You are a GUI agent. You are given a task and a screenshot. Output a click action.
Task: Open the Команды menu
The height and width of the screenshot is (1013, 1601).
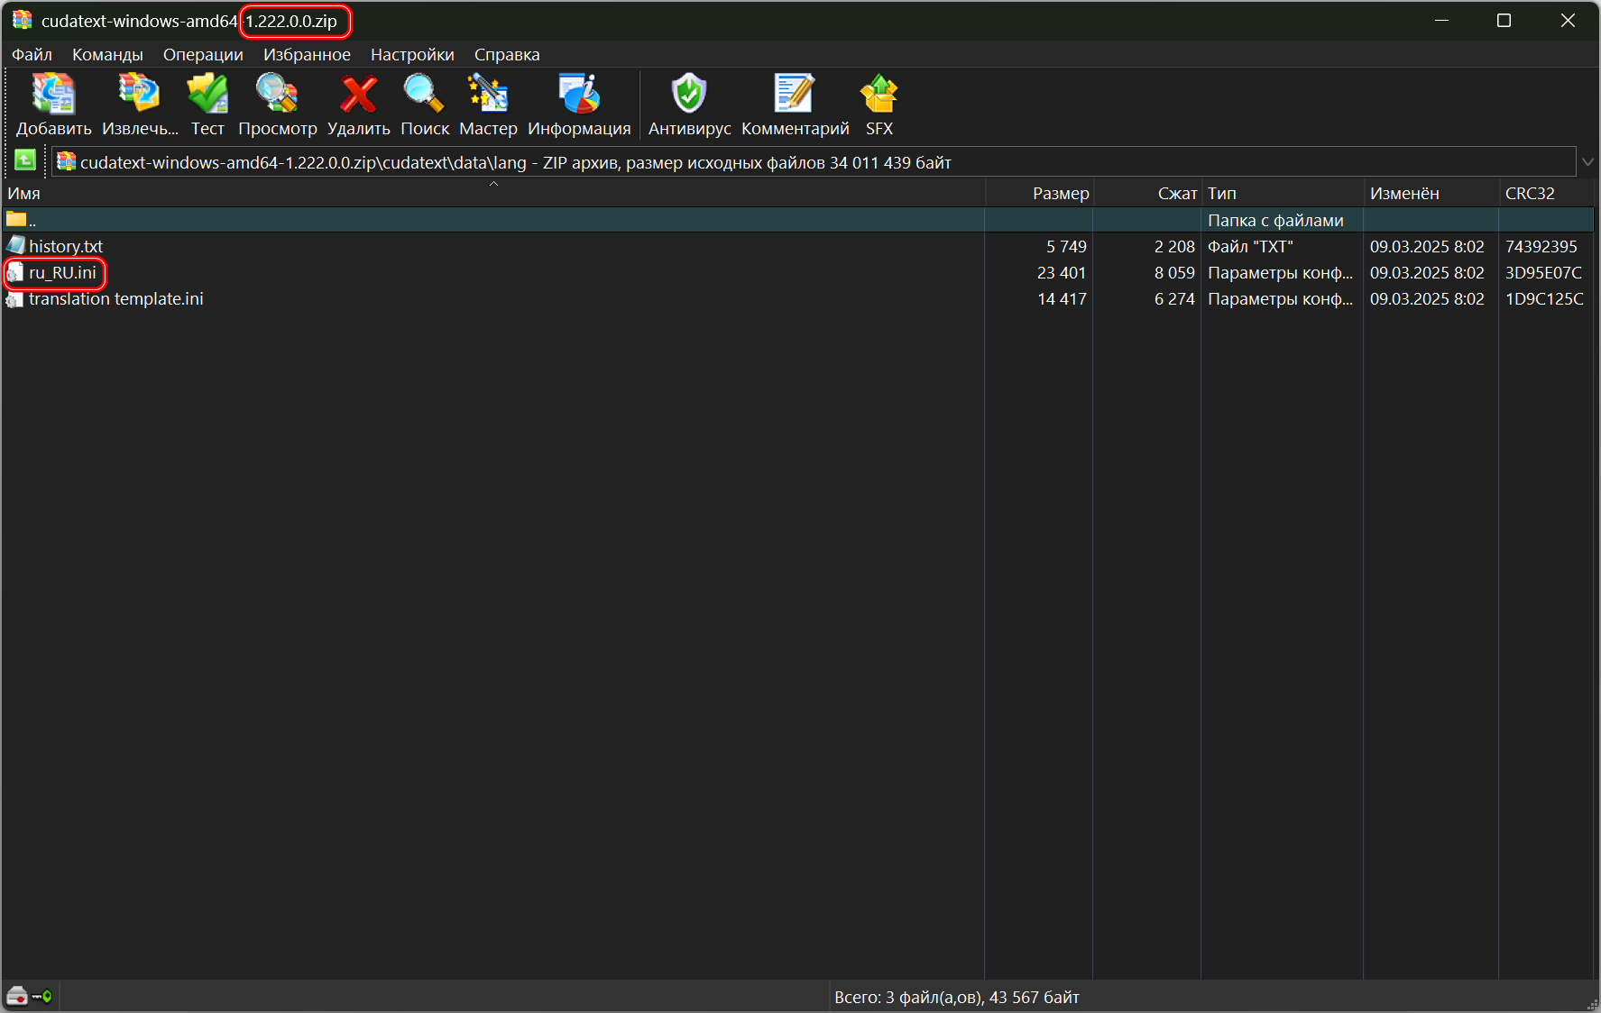click(107, 54)
